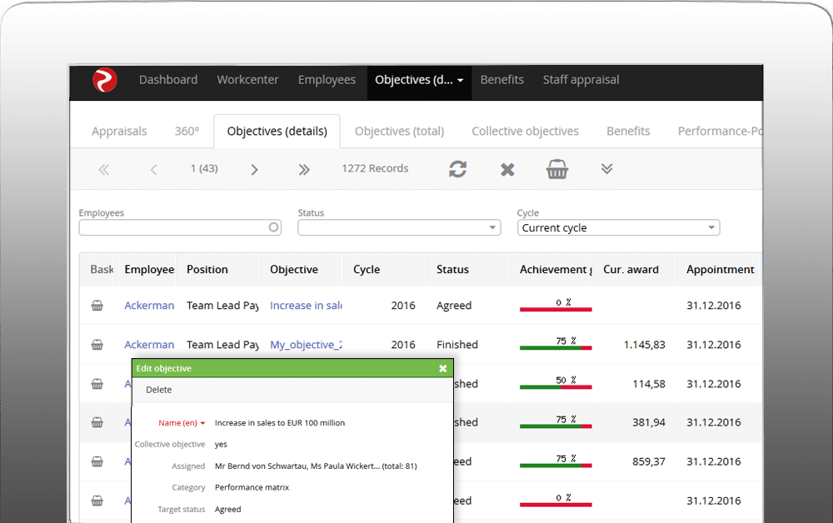Viewport: 833px width, 523px height.
Task: Click the red app logo icon
Action: 105,80
